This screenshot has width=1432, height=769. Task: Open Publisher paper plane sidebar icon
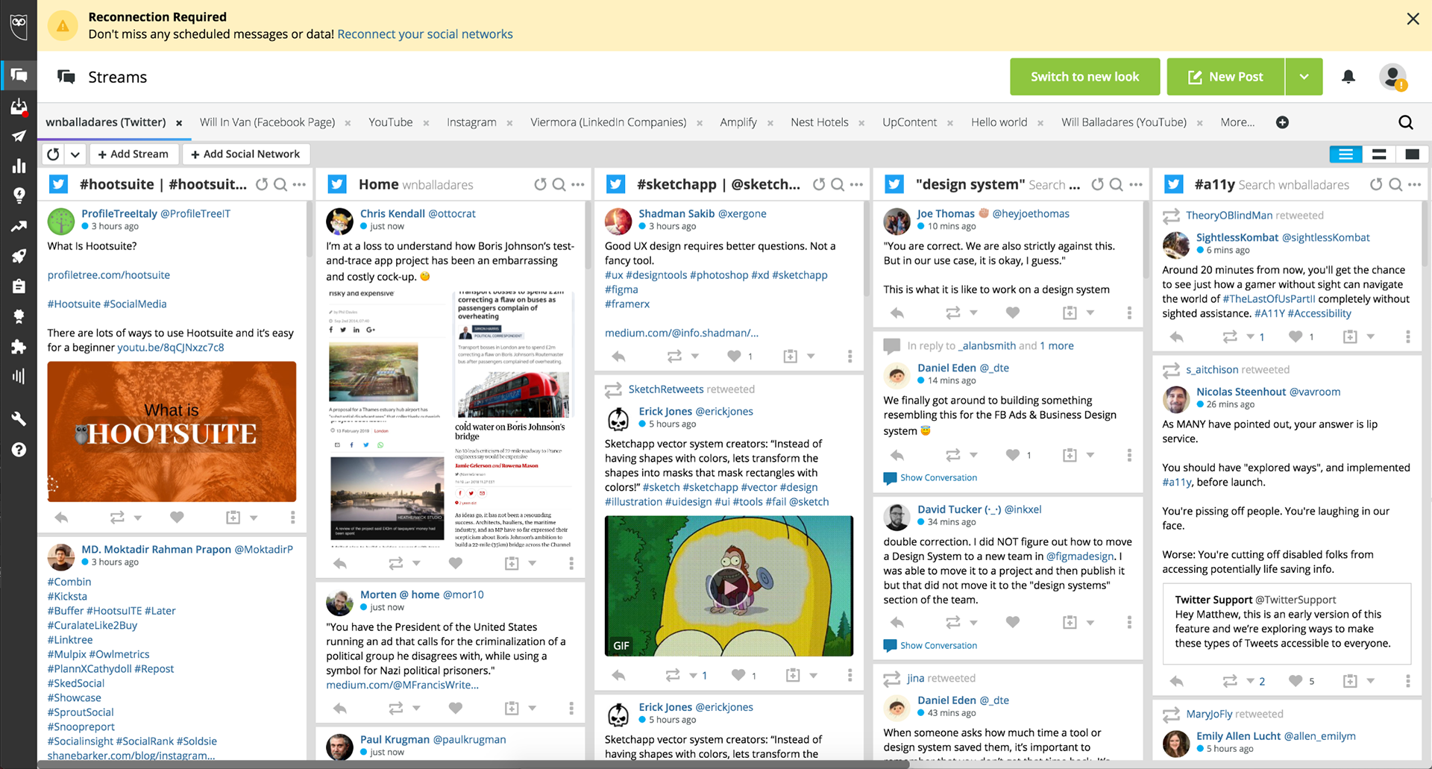click(19, 136)
